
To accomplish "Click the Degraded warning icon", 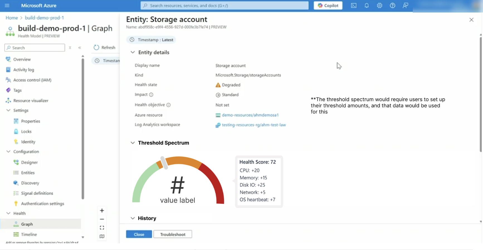I will [x=218, y=85].
